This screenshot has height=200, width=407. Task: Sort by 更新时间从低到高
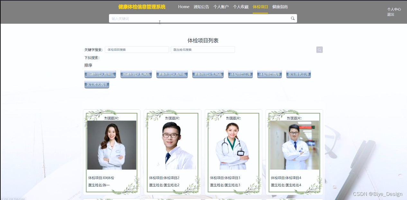tap(208, 74)
